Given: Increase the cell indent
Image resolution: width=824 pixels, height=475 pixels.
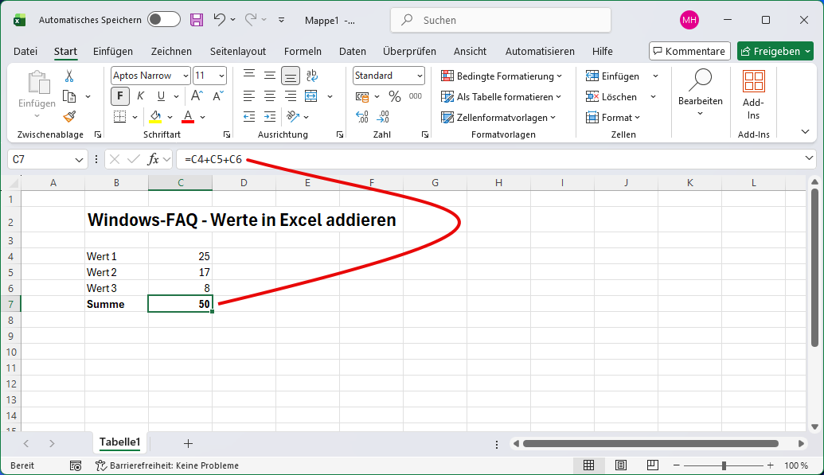Looking at the screenshot, I should [270, 117].
